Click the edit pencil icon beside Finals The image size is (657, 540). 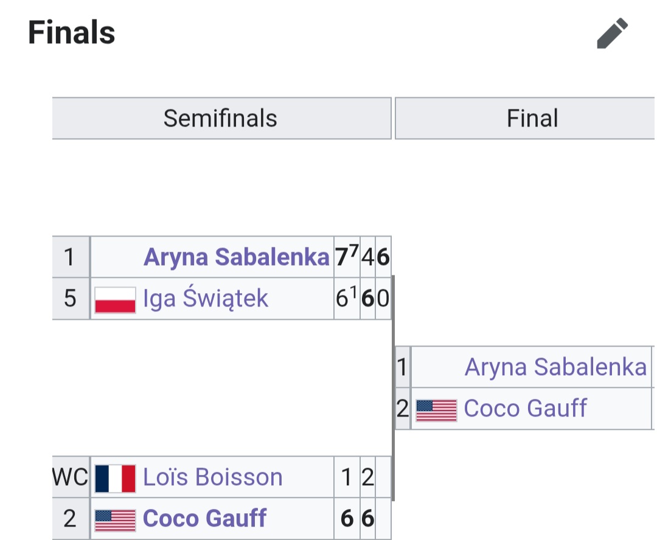[x=612, y=33]
